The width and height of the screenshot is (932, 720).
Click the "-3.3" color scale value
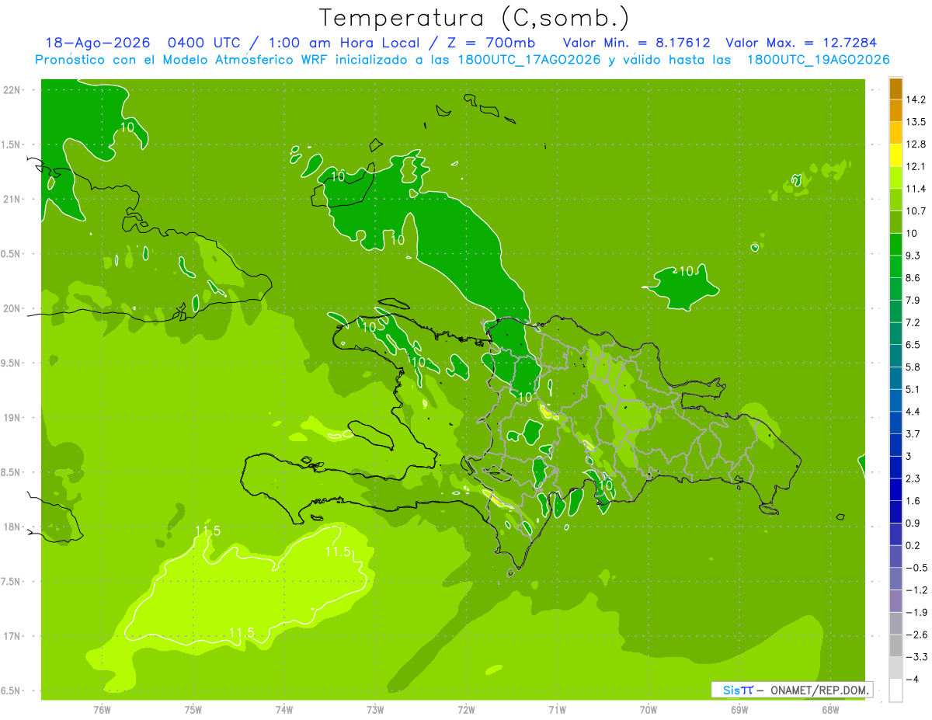point(916,657)
